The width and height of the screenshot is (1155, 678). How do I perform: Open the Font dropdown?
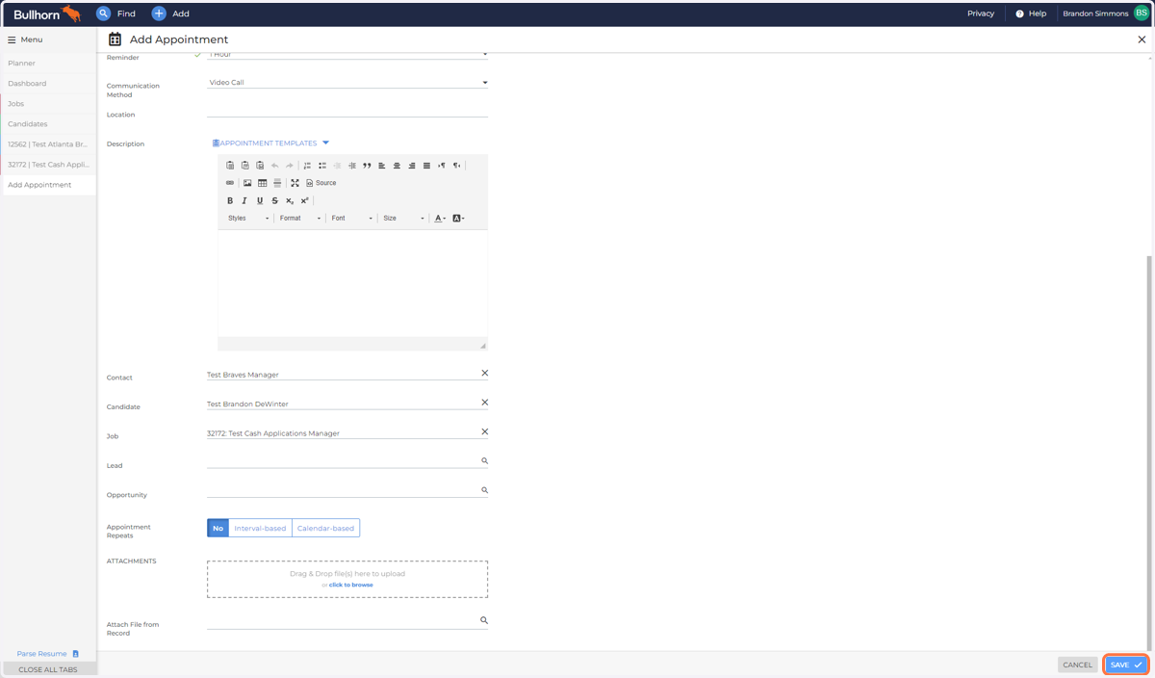tap(351, 219)
